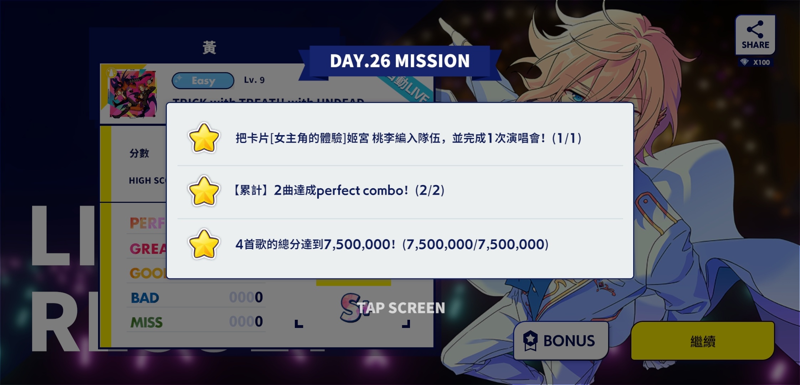Select the 7,500,000 total score mission row
The image size is (800, 385).
(400, 245)
